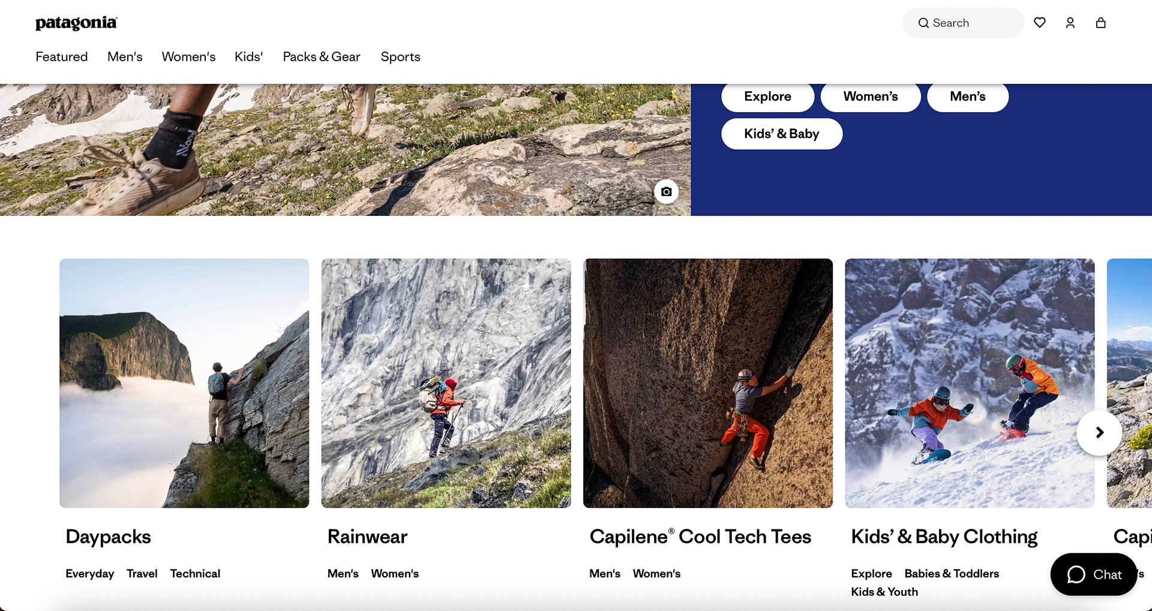
Task: Advance carousel with right arrow
Action: coord(1099,432)
